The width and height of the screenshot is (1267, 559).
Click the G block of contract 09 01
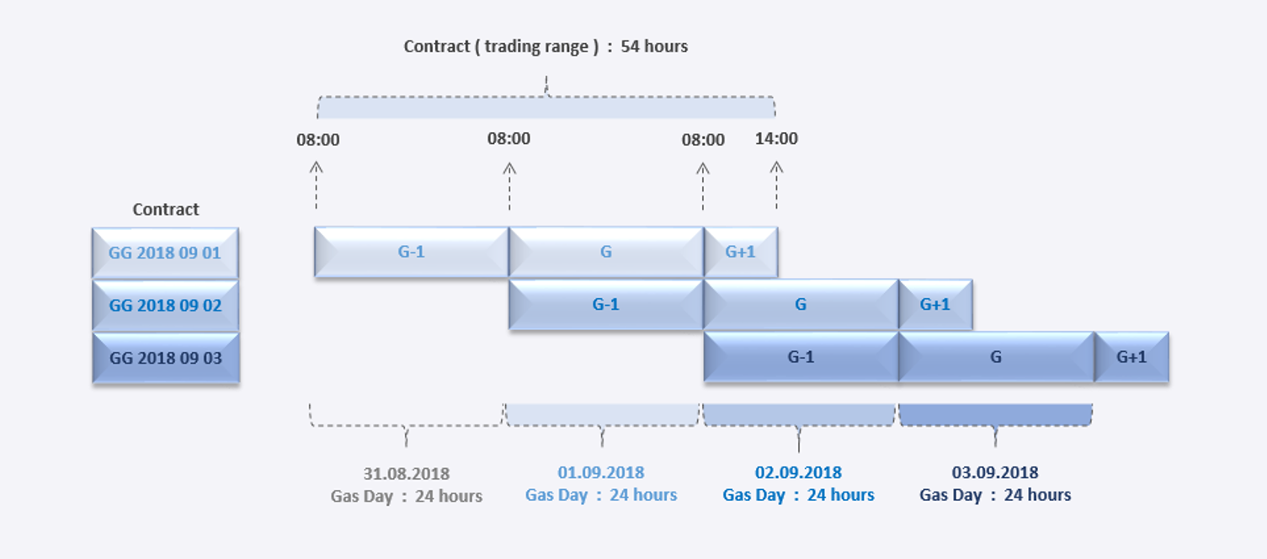pyautogui.click(x=606, y=252)
